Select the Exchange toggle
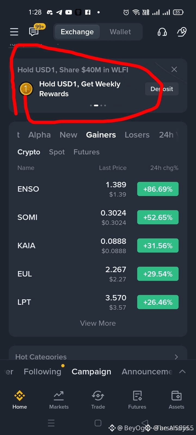 click(x=77, y=32)
